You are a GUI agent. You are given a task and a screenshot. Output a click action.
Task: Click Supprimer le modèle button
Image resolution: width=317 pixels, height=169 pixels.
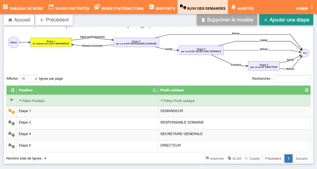227,20
